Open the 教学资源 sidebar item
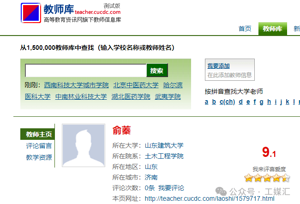This screenshot has width=300, height=204. click(x=39, y=157)
